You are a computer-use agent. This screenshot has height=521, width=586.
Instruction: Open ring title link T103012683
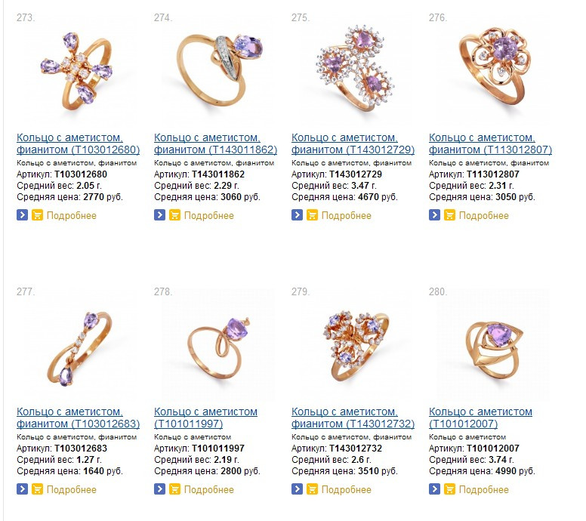(x=78, y=418)
